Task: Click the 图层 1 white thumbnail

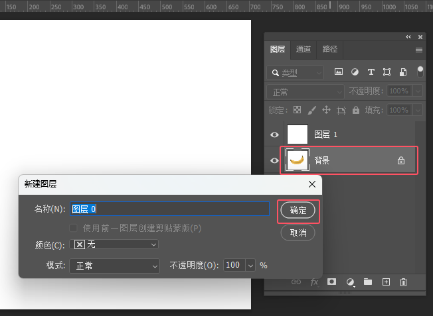Action: coord(298,134)
